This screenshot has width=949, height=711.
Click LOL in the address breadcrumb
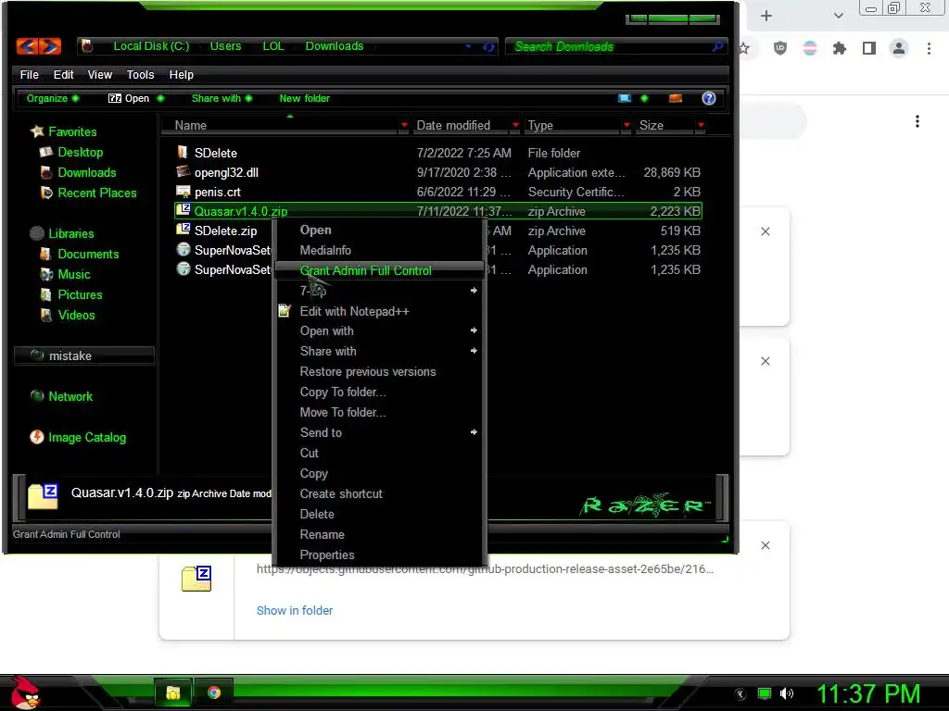(273, 46)
